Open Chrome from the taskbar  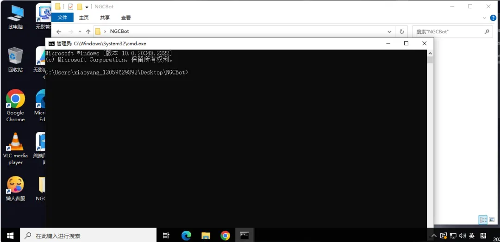click(225, 236)
